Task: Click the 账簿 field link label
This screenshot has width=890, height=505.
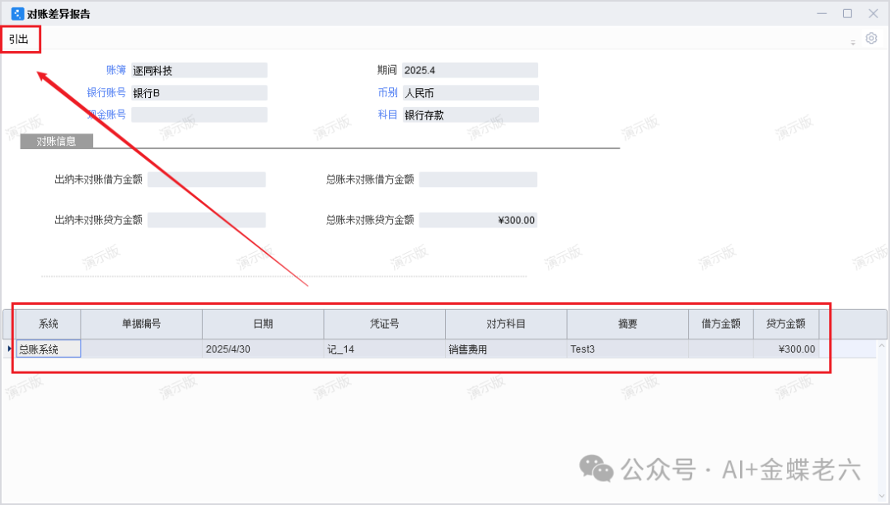Action: [115, 71]
